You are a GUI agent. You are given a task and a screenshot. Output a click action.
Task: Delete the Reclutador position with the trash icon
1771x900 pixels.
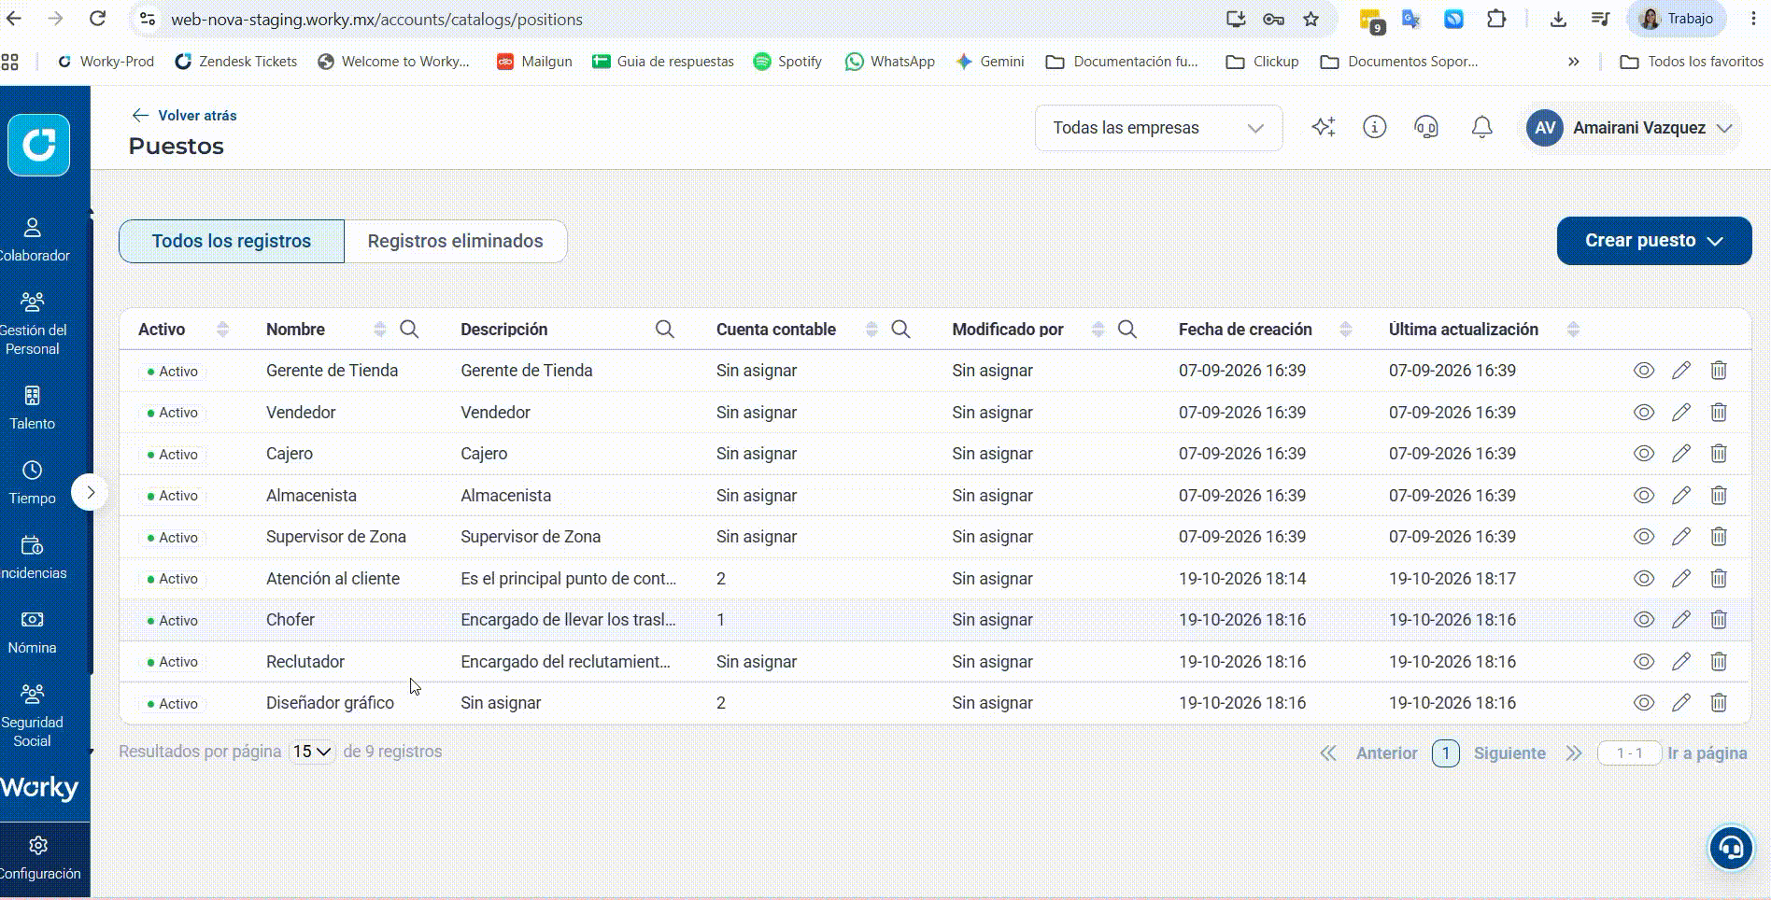[x=1718, y=661]
